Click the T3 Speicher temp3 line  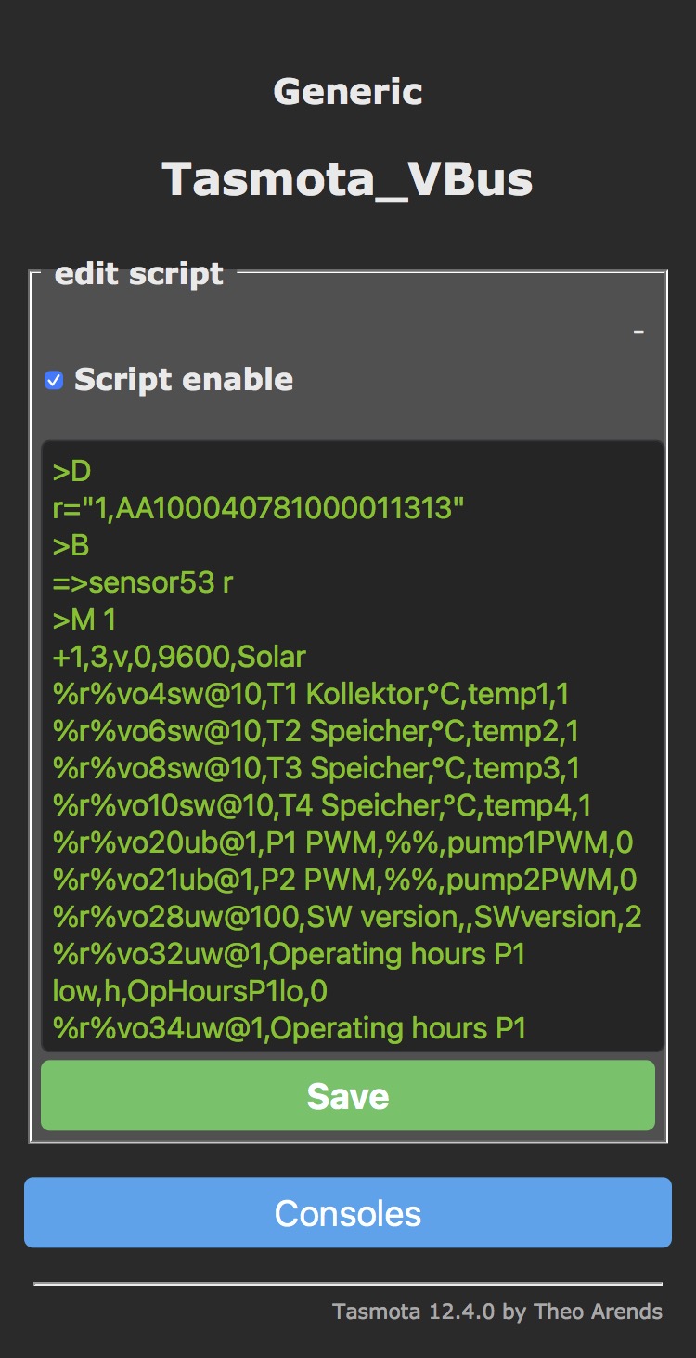click(x=316, y=769)
